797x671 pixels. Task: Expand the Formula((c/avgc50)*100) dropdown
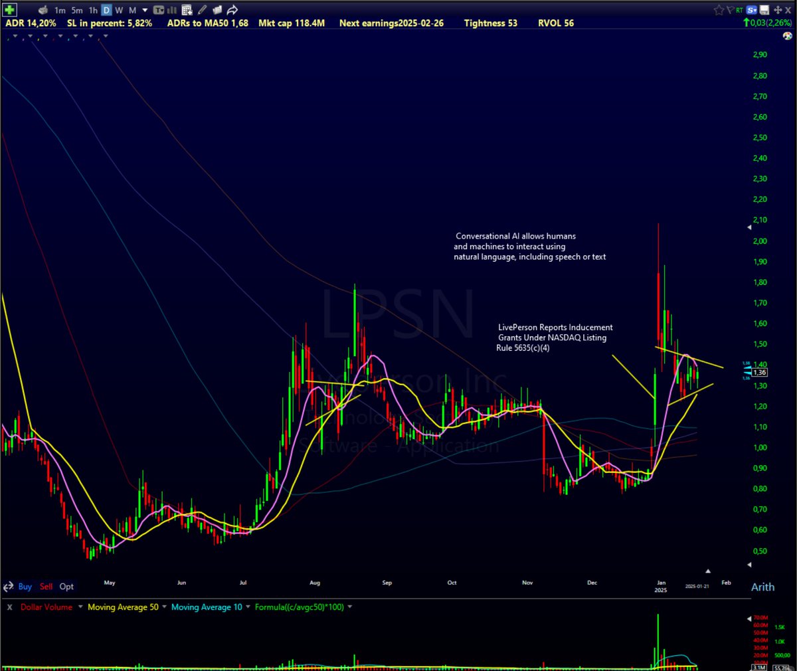coord(350,607)
